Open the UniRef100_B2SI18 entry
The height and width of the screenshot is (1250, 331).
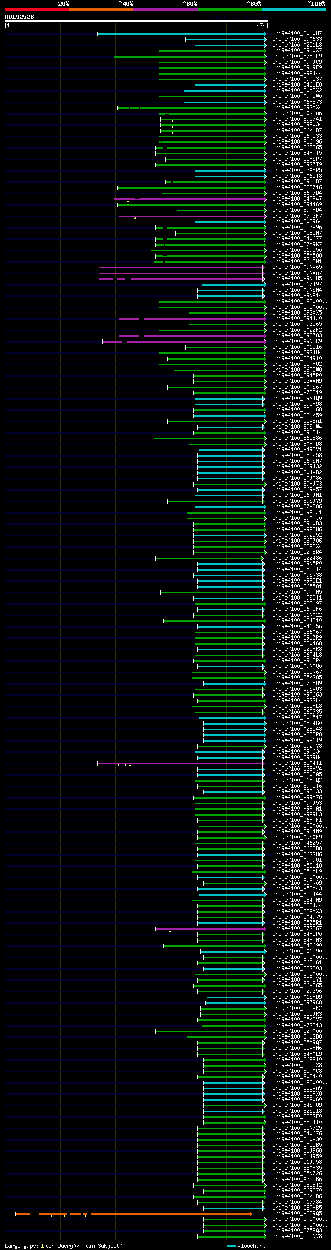[x=297, y=1111]
